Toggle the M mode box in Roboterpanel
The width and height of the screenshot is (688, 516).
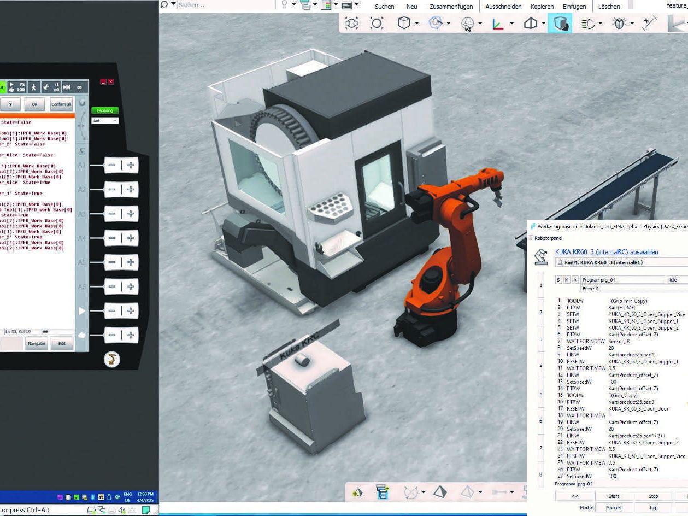[567, 280]
